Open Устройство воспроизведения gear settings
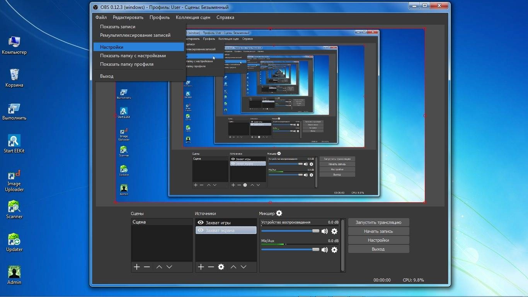The width and height of the screenshot is (528, 297). tap(334, 231)
